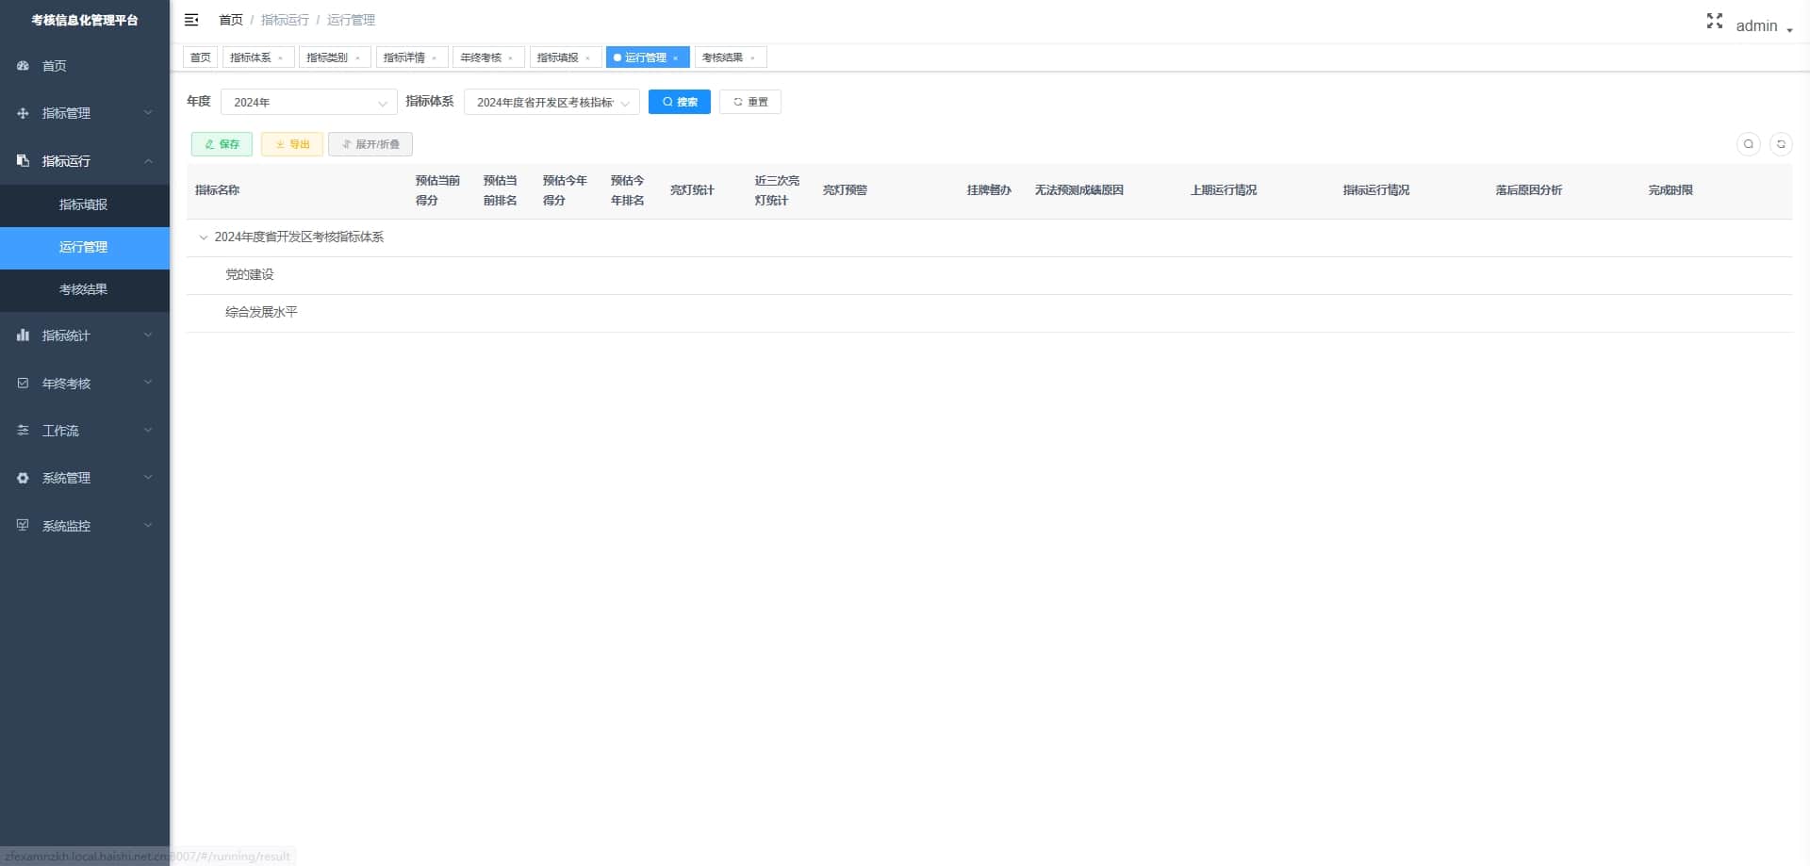
Task: Click the 考核信息化管理平台 logo title
Action: click(x=85, y=20)
